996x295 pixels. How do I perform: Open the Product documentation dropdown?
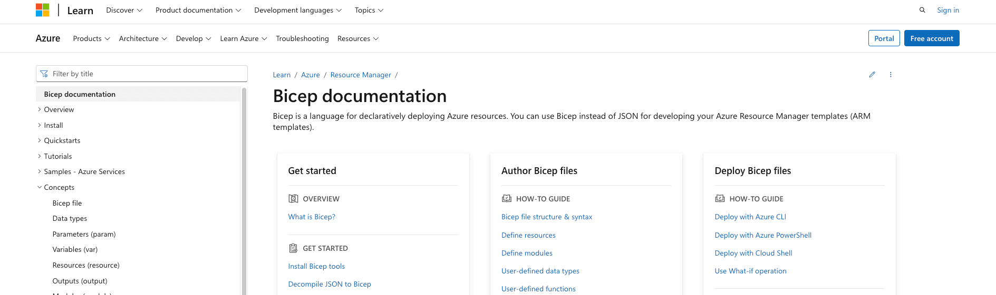[198, 10]
